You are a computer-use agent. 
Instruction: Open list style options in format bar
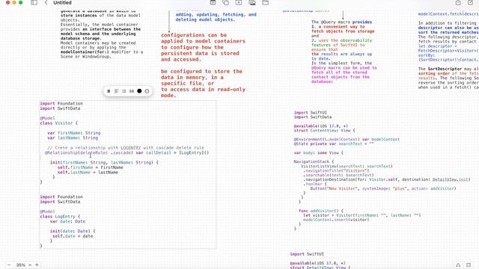coord(124,91)
